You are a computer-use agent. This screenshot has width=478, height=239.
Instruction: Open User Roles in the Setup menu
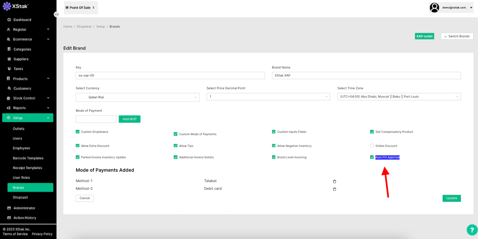tap(21, 178)
